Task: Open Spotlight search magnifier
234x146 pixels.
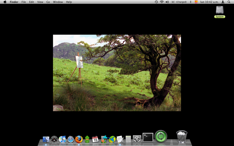Action: (x=229, y=2)
